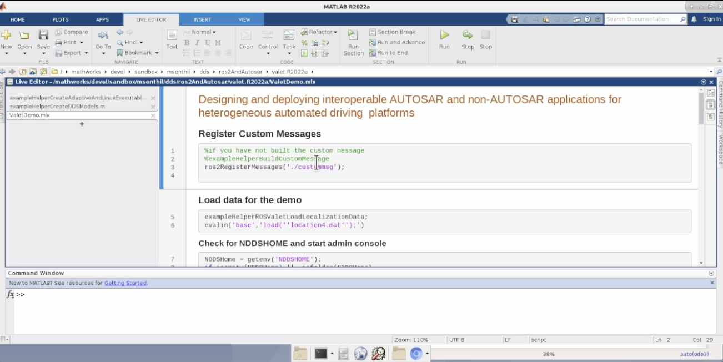723x362 pixels.
Task: Switch to the PLOTS tab
Action: point(61,19)
